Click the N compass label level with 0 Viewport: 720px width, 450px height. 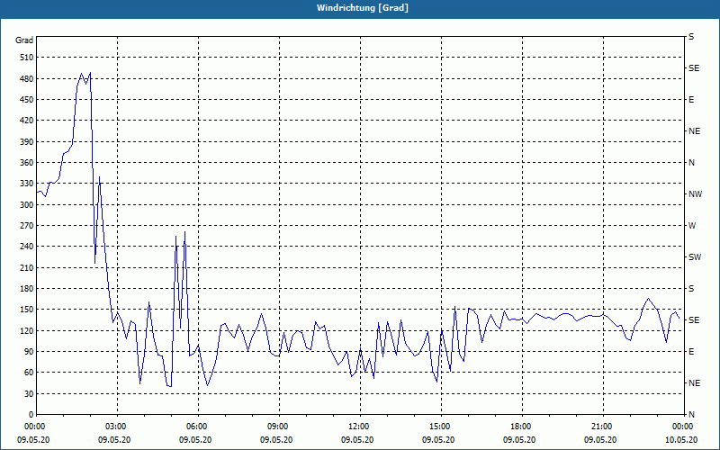point(691,415)
